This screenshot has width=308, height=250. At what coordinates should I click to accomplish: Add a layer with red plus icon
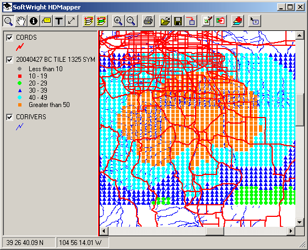tap(237, 21)
